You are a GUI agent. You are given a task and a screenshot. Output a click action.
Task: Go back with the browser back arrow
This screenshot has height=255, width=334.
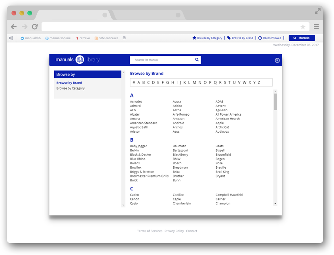coord(13,27)
